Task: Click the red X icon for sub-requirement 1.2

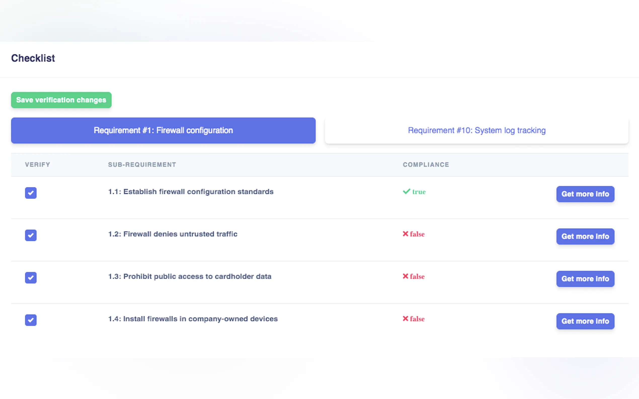Action: click(405, 234)
